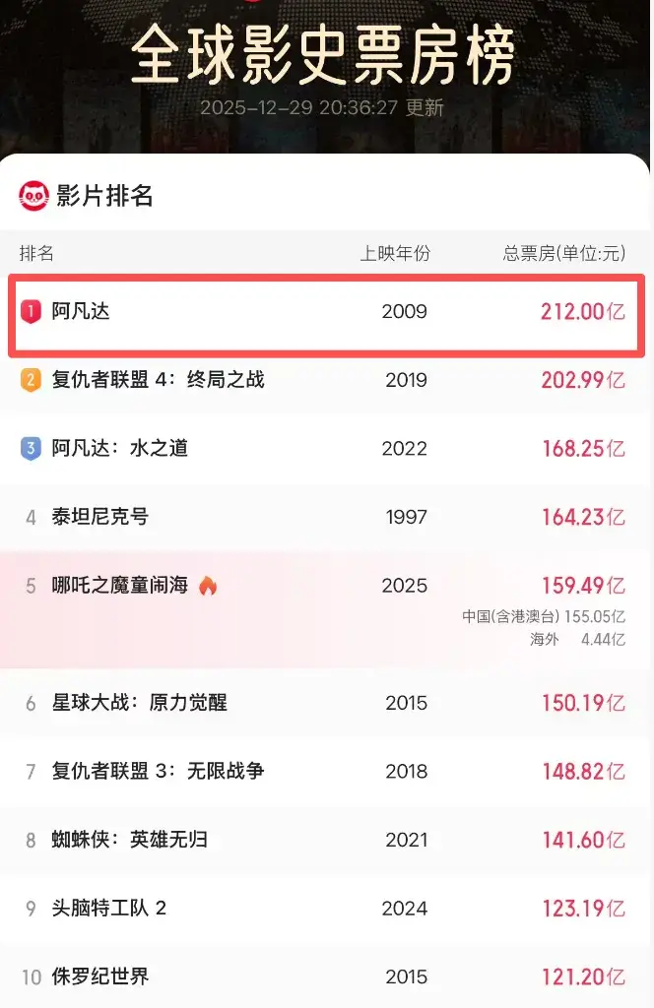The width and height of the screenshot is (654, 1008).
Task: Tap the flame icon beside 哪吒之魔童闹海
Action: coord(208,586)
